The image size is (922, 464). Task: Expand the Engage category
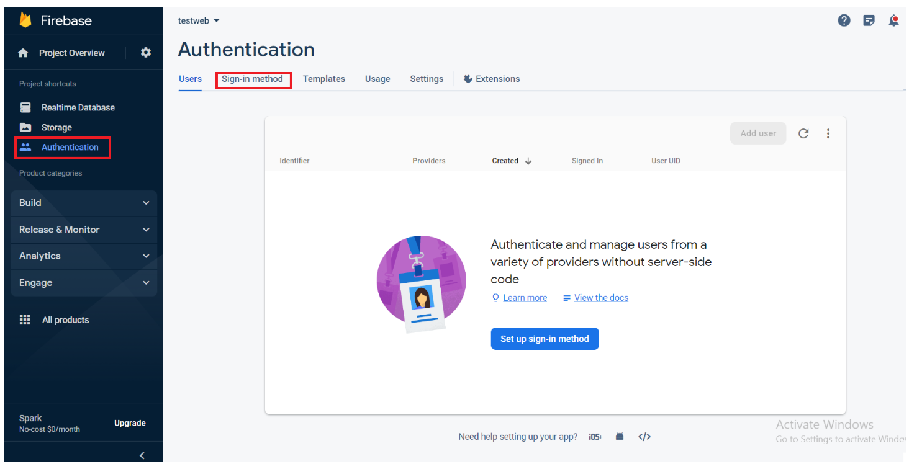[84, 282]
